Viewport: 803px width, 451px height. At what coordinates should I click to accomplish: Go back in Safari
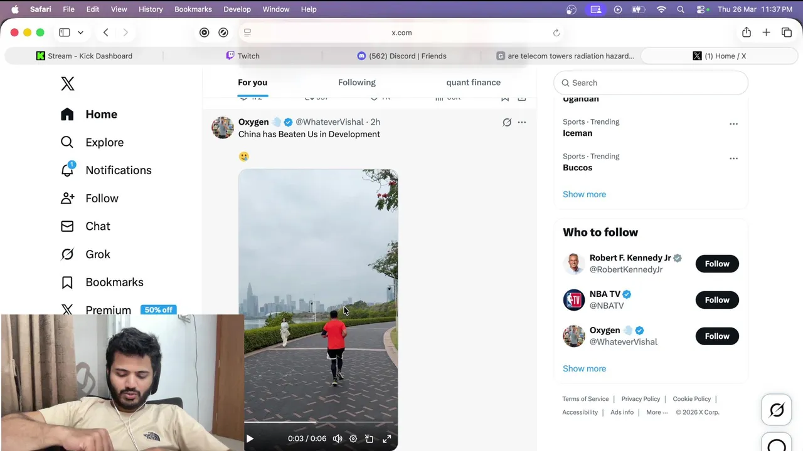click(105, 33)
